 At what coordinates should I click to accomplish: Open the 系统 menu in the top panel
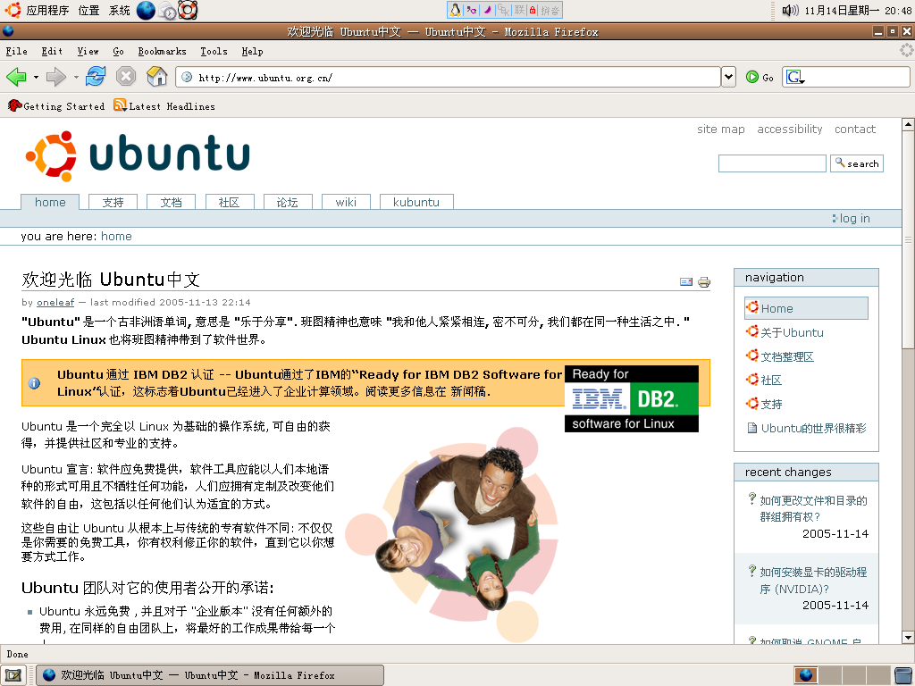119,11
